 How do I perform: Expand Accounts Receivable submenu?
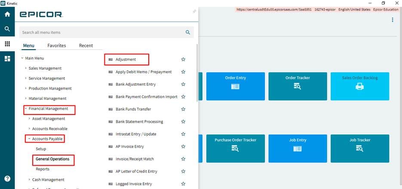30,129
